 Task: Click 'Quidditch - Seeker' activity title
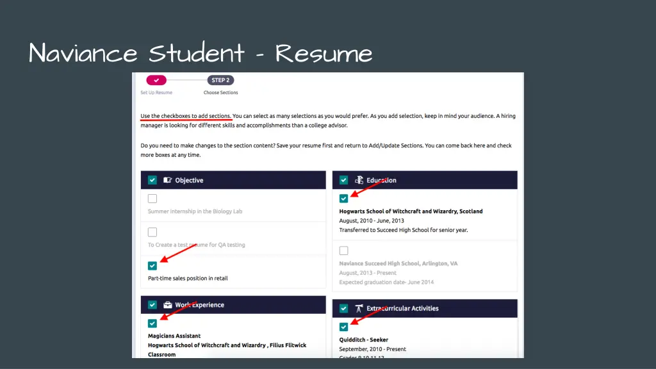(x=364, y=340)
